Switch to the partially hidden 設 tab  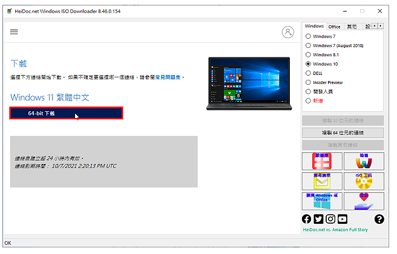pyautogui.click(x=367, y=27)
